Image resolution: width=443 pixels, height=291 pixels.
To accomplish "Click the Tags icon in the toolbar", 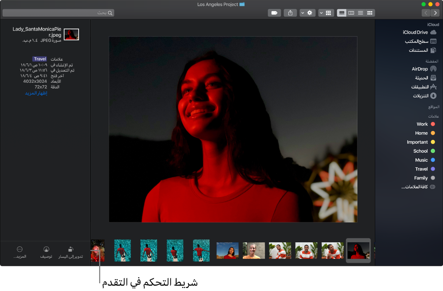I will [x=274, y=12].
